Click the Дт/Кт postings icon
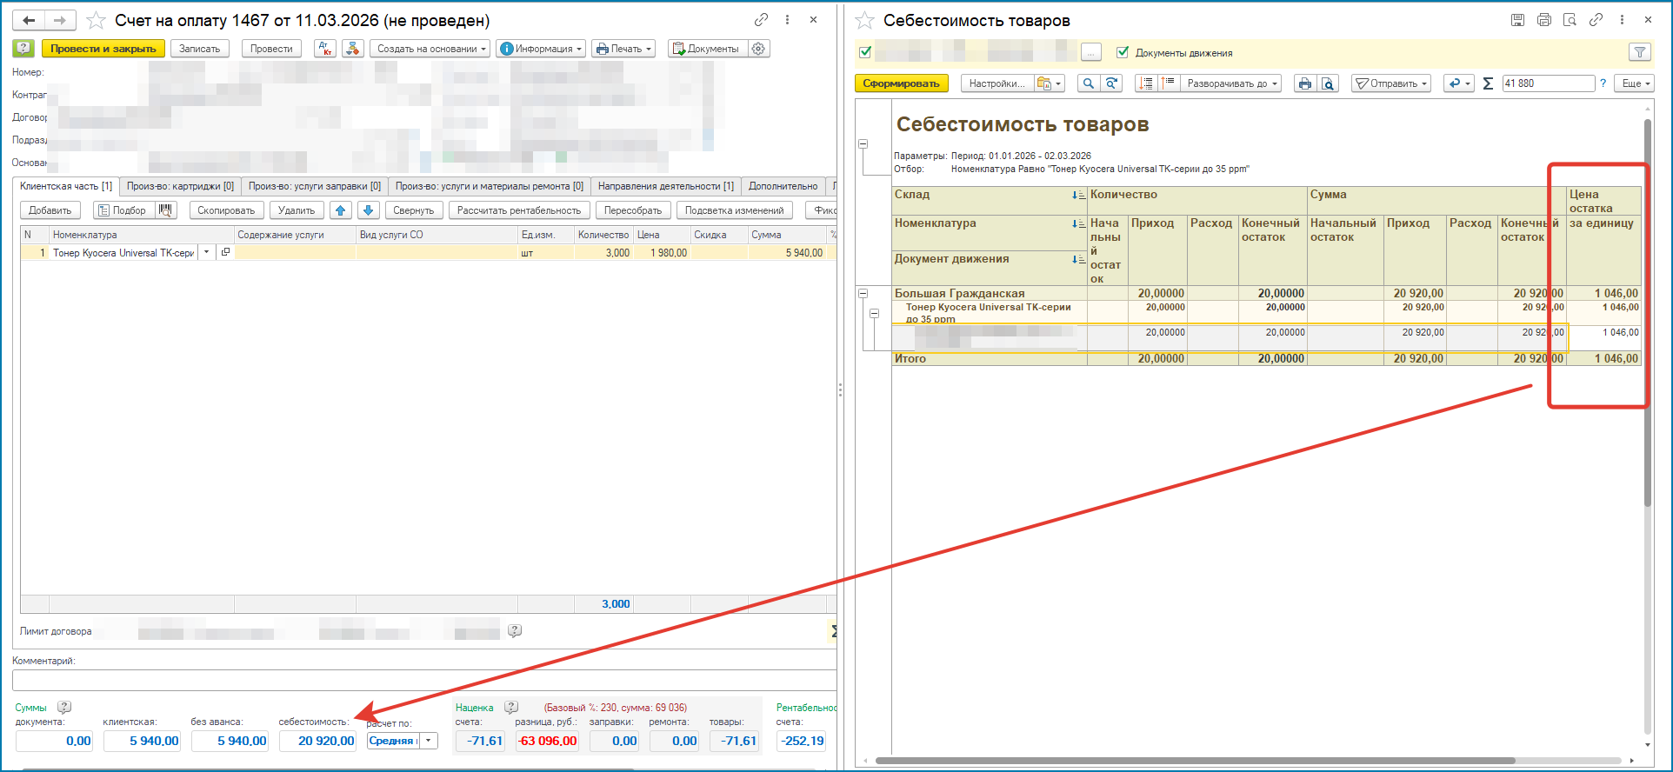Image resolution: width=1673 pixels, height=772 pixels. [x=325, y=49]
